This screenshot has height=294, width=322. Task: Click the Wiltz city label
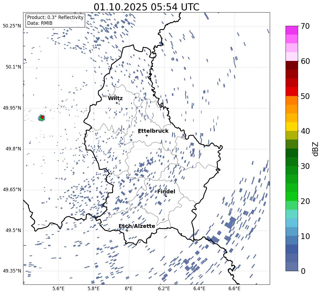point(115,98)
